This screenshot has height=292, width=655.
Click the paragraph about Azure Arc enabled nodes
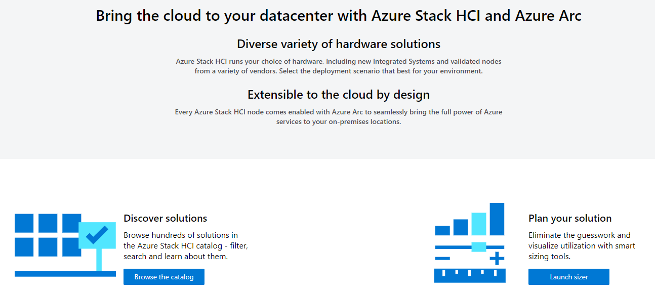click(339, 117)
